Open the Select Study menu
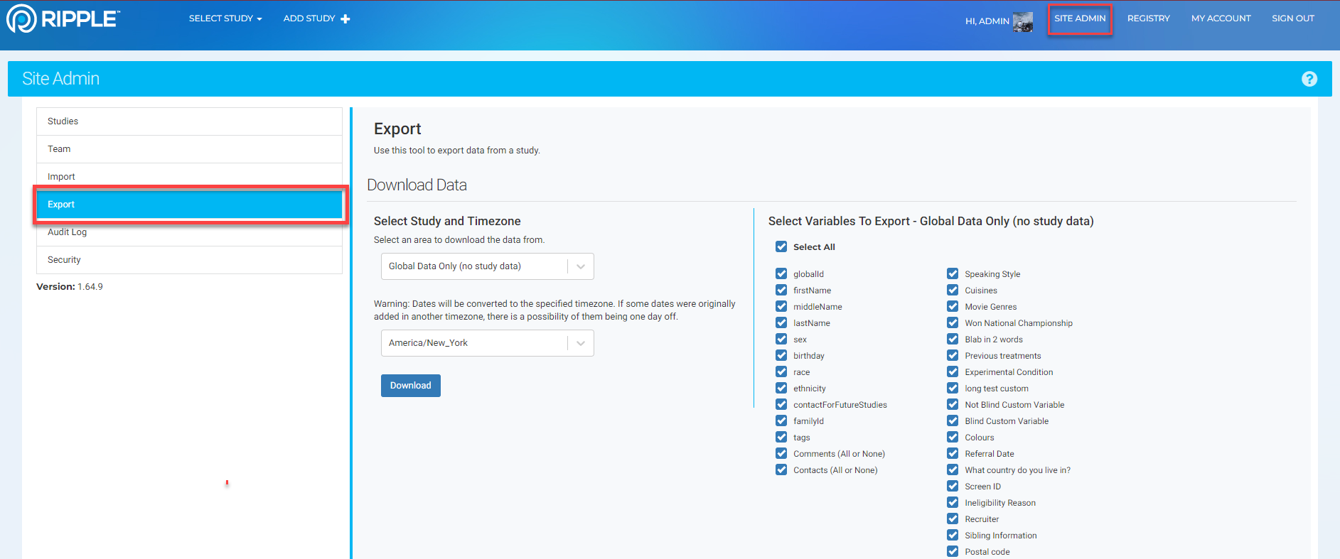The height and width of the screenshot is (559, 1340). (x=225, y=18)
